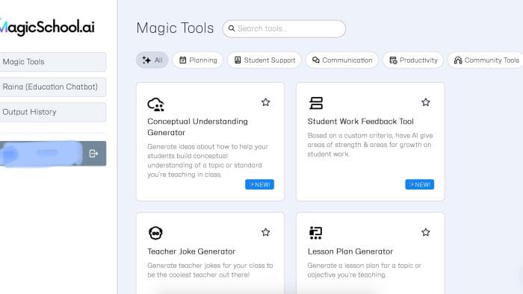
Task: Open Raina (Education Chatbot) in the sidebar
Action: pyautogui.click(x=53, y=87)
